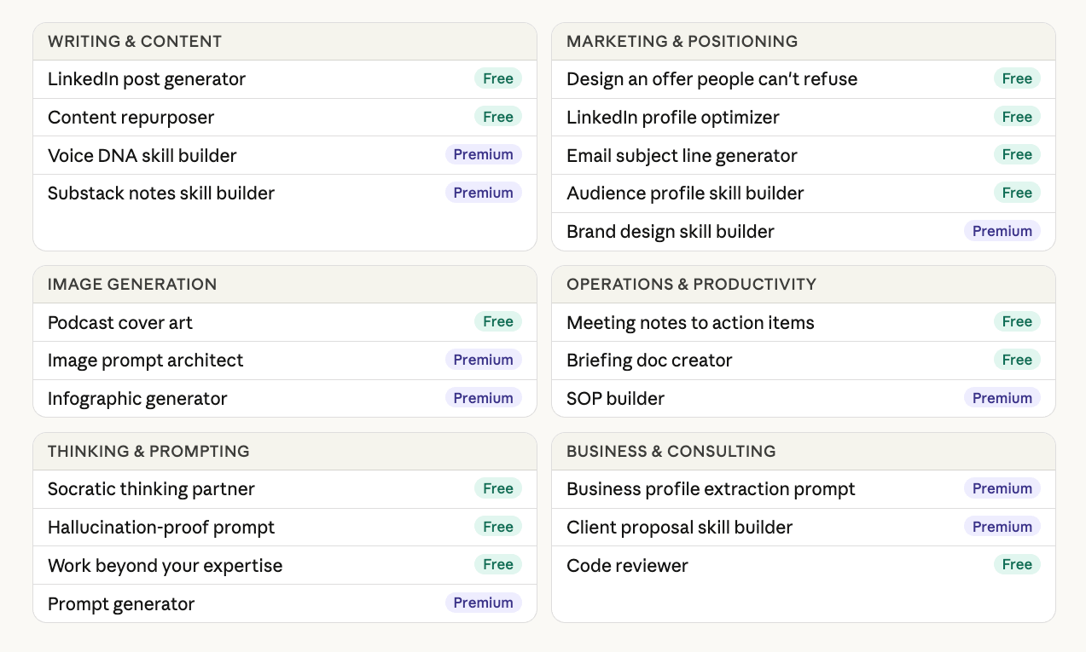Open the LinkedIn post generator item
The image size is (1086, 652).
coord(285,79)
